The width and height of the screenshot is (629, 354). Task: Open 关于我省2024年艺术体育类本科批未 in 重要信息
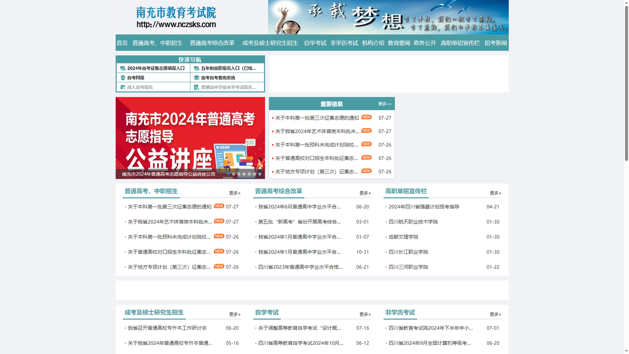click(x=317, y=132)
